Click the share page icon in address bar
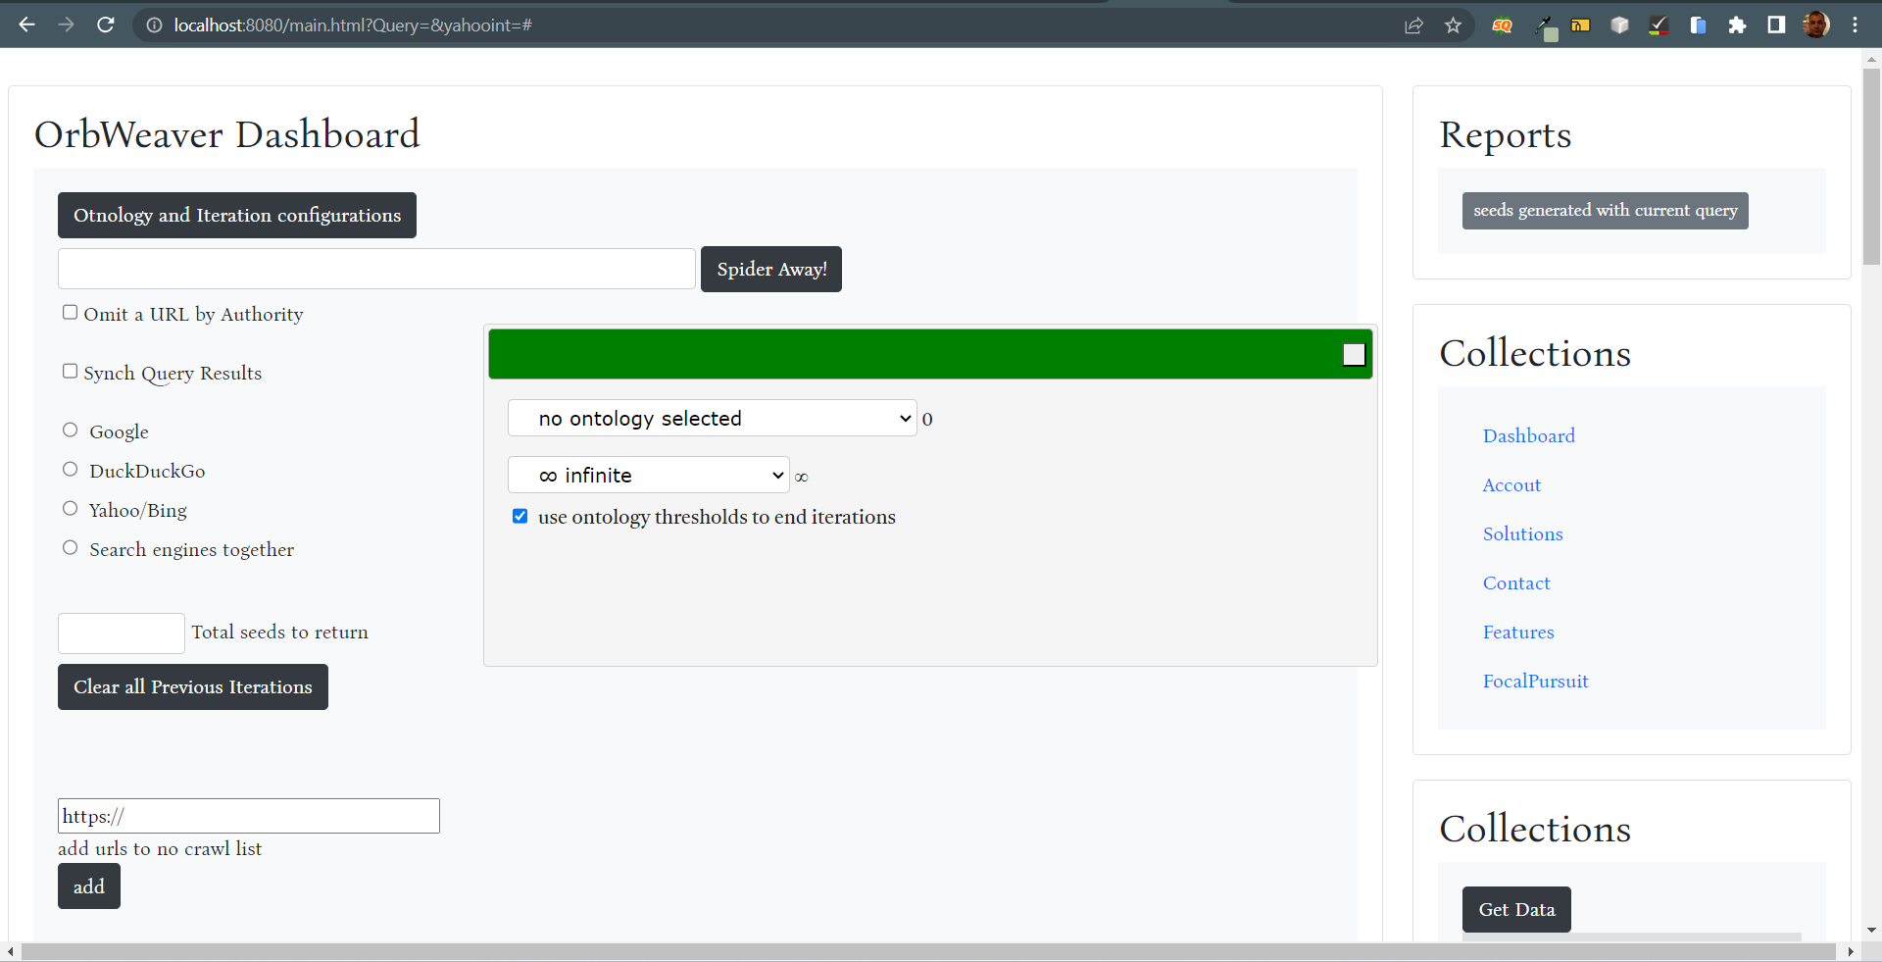This screenshot has width=1882, height=962. (x=1413, y=25)
